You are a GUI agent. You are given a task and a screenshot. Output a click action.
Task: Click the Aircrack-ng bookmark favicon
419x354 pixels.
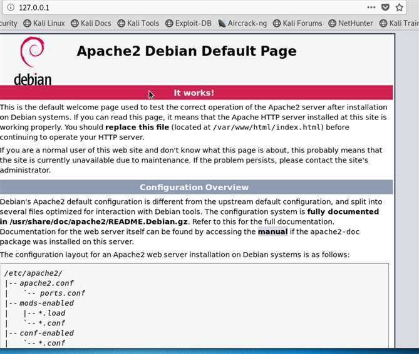pyautogui.click(x=222, y=24)
